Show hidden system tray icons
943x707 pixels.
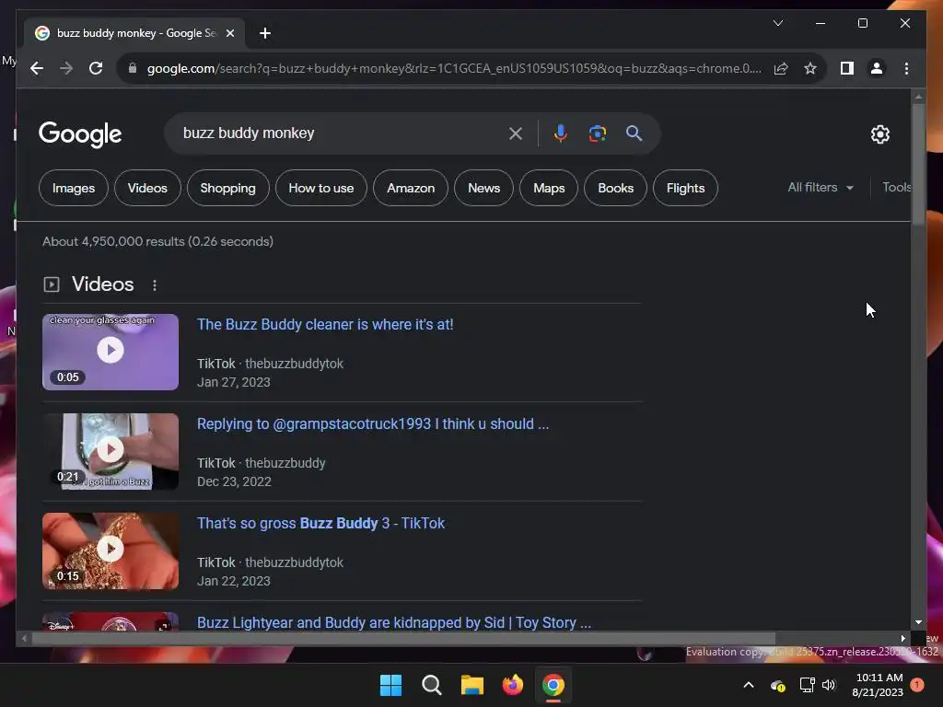tap(749, 685)
